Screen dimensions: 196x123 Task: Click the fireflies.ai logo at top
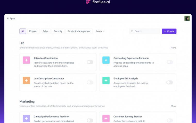98,2
